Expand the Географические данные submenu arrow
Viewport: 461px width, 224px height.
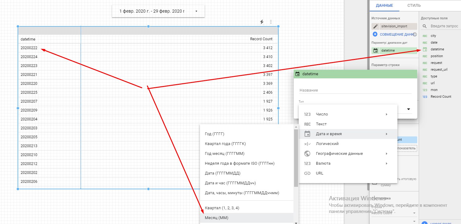click(x=386, y=154)
